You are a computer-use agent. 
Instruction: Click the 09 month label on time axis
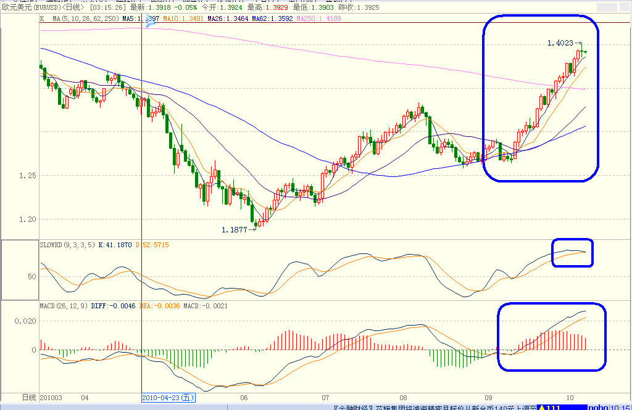(x=489, y=398)
